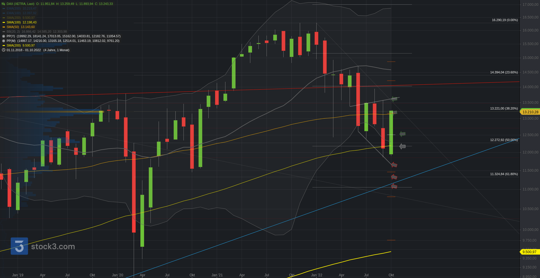Select the 16.290,19 (0.00%) Fibonacci label

tap(505, 20)
